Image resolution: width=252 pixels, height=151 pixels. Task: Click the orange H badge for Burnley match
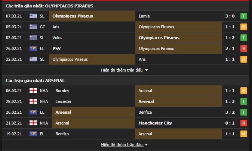[x=244, y=91]
